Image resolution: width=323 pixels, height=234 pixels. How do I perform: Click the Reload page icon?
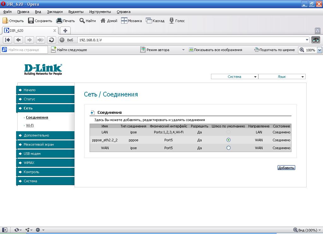click(51, 40)
